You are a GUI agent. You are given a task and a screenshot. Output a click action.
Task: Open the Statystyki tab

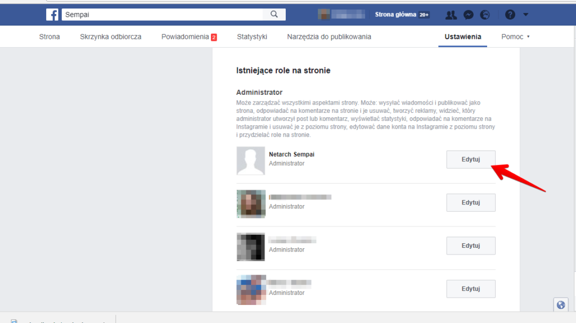tap(252, 37)
